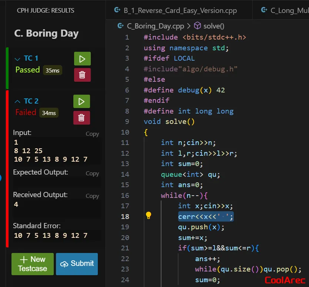Click line number 11 in the gutter

click(x=125, y=143)
